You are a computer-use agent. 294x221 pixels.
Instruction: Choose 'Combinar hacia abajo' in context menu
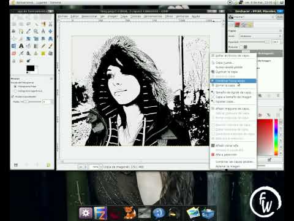click(x=233, y=81)
